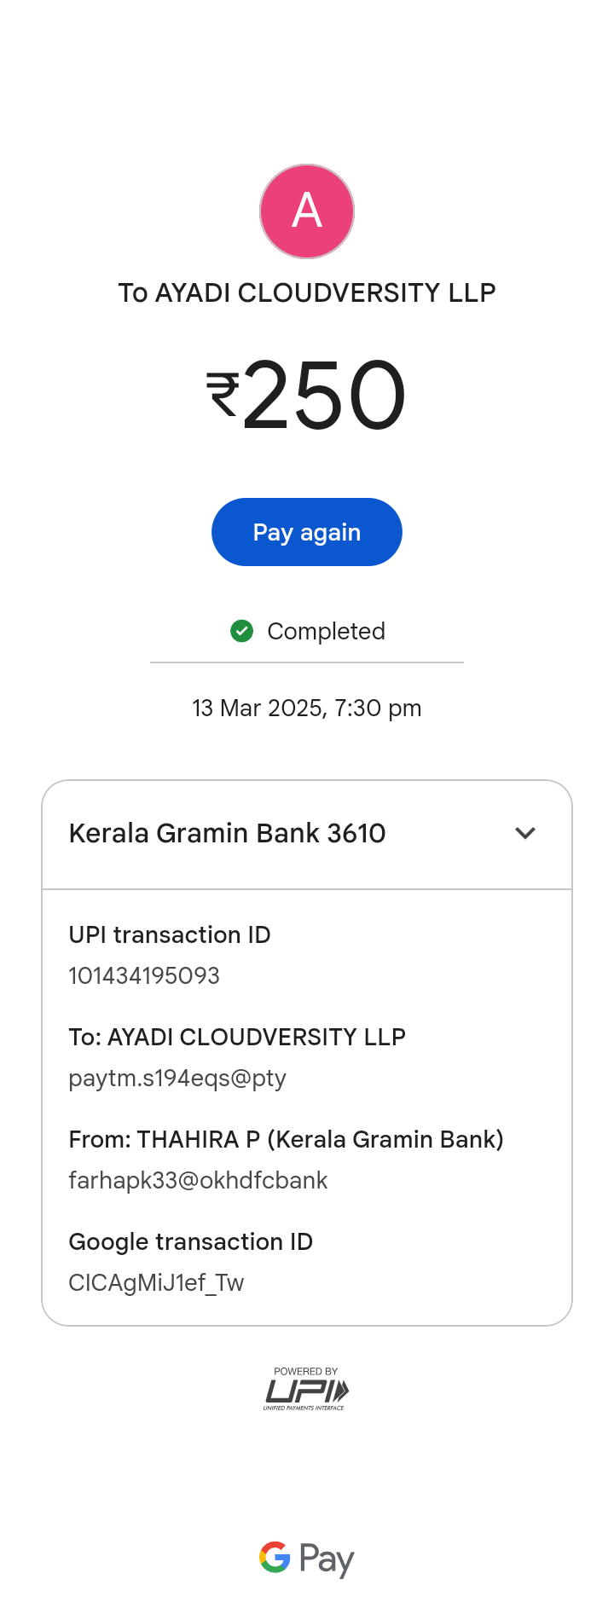Viewport: 614px width, 1608px height.
Task: Select the paytm.s194eqs@pty UPI address
Action: [x=177, y=1078]
